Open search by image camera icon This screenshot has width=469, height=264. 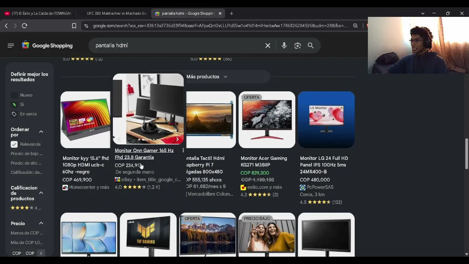pyautogui.click(x=298, y=45)
